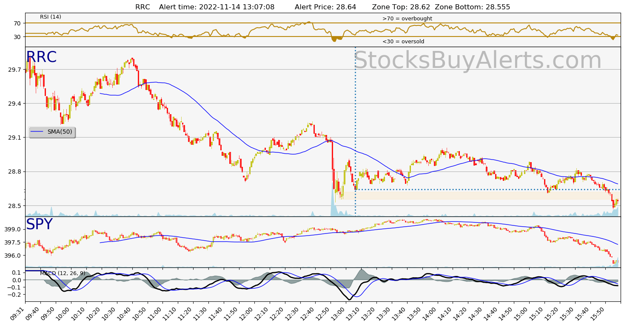Click the Zone Bottom 28.555 title text
This screenshot has height=326, width=627.
[473, 7]
